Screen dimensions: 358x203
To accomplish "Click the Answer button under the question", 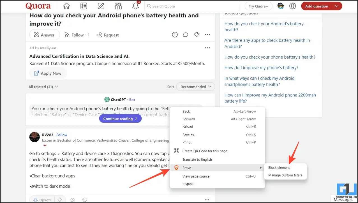I will (45, 35).
